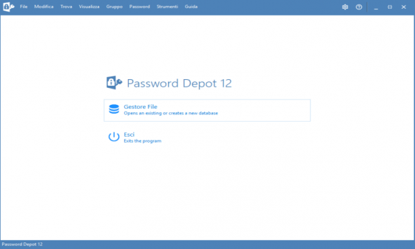Image resolution: width=415 pixels, height=249 pixels.
Task: Open Gestore File to open a database
Action: coord(207,110)
